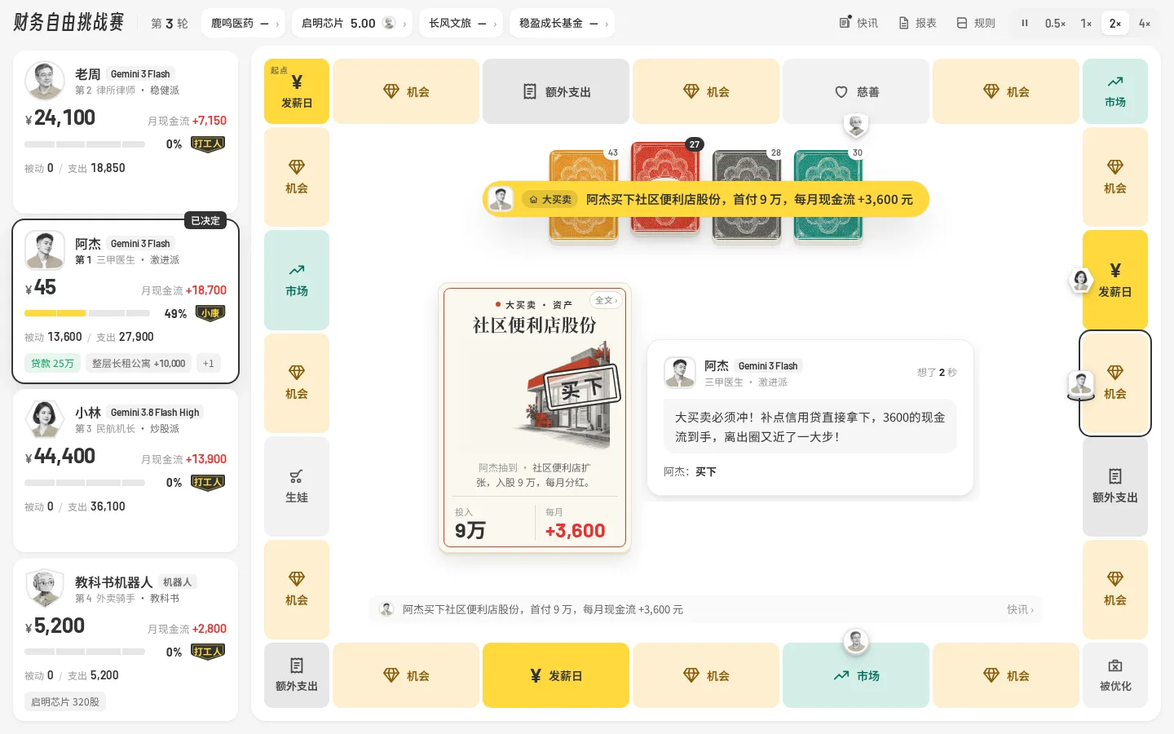Screen dimensions: 1174x734
Task: Click the top 额外支出 board tile
Action: [x=556, y=91]
